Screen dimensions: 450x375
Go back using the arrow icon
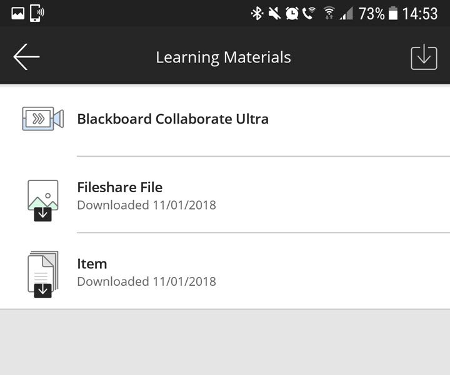point(26,57)
